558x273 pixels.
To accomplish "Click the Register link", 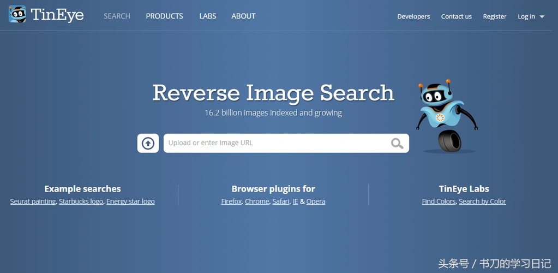I will [495, 16].
